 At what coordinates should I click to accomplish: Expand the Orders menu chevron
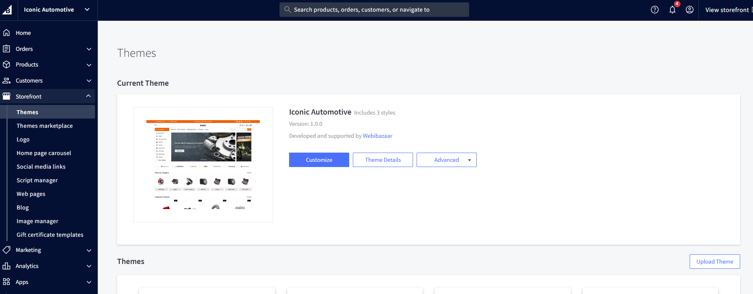(x=89, y=49)
